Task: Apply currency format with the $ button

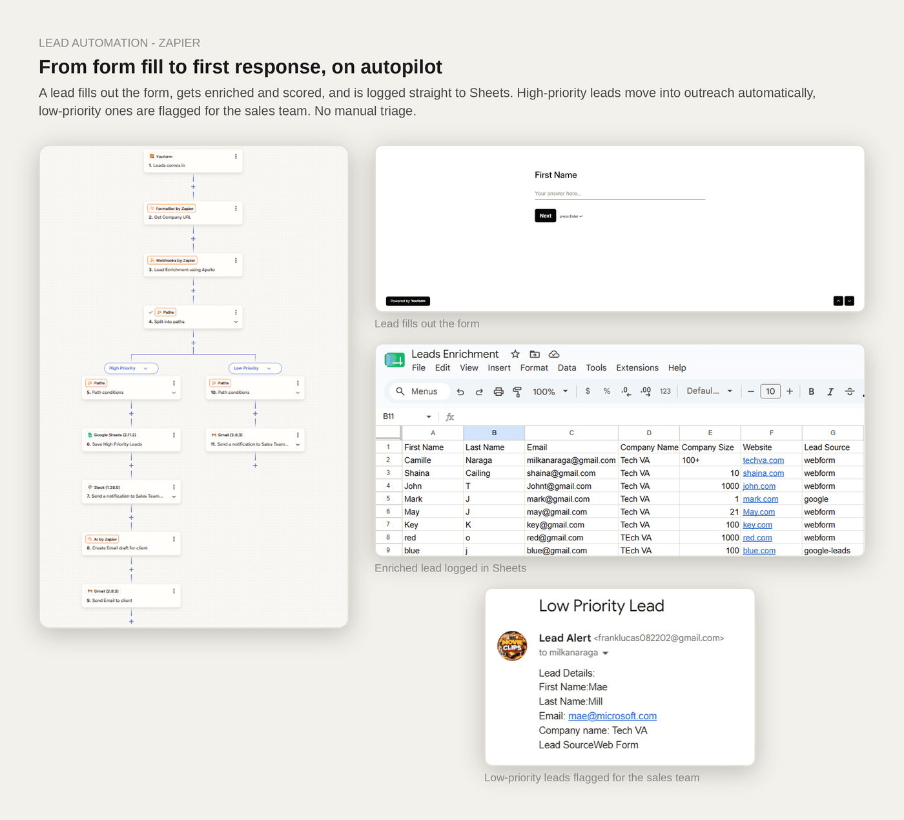Action: click(588, 391)
